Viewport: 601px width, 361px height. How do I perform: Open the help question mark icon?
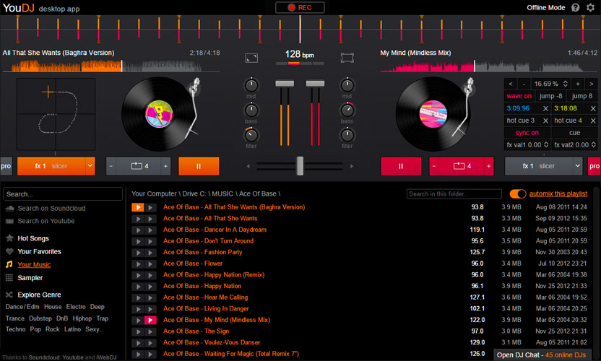[575, 8]
